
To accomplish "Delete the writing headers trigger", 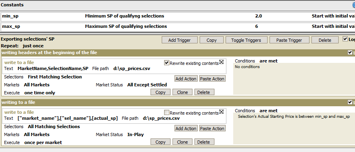I will pos(204,92).
